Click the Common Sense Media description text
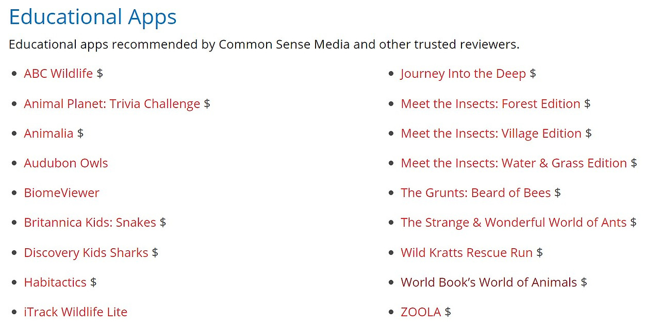The image size is (660, 326). click(264, 44)
